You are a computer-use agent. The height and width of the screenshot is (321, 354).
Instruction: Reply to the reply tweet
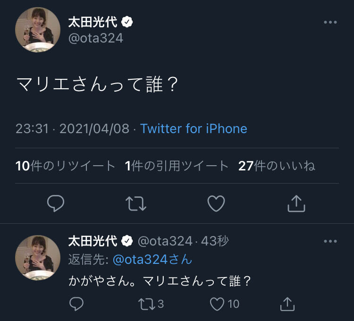coord(76,304)
